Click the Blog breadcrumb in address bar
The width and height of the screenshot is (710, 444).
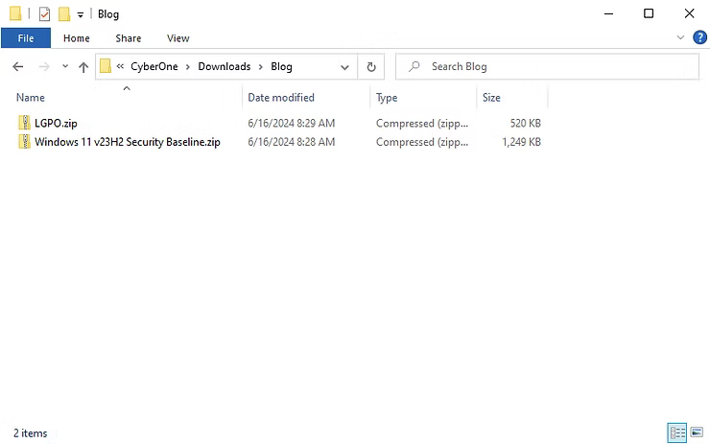coord(281,66)
